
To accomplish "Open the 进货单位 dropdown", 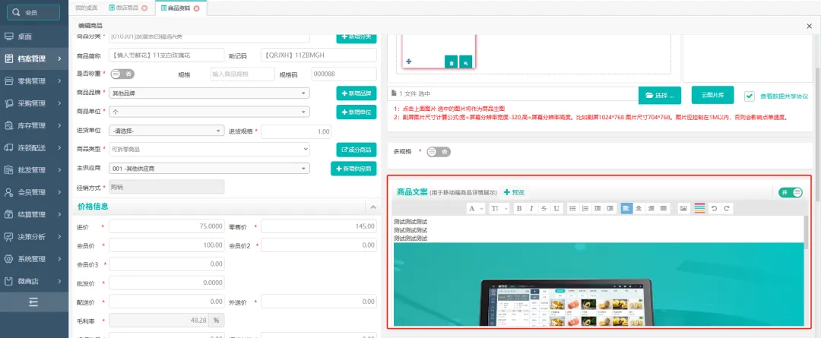I will pyautogui.click(x=166, y=131).
